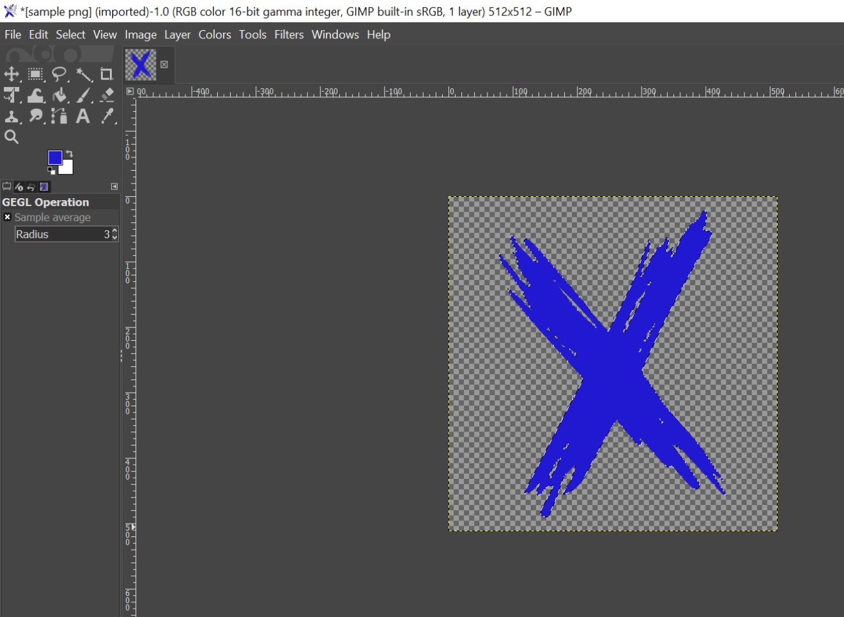The width and height of the screenshot is (844, 617).
Task: Open the Tool Options tab
Action: tap(7, 187)
